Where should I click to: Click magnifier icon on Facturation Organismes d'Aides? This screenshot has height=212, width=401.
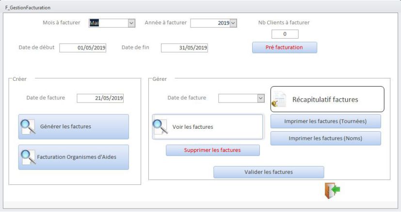coord(28,157)
